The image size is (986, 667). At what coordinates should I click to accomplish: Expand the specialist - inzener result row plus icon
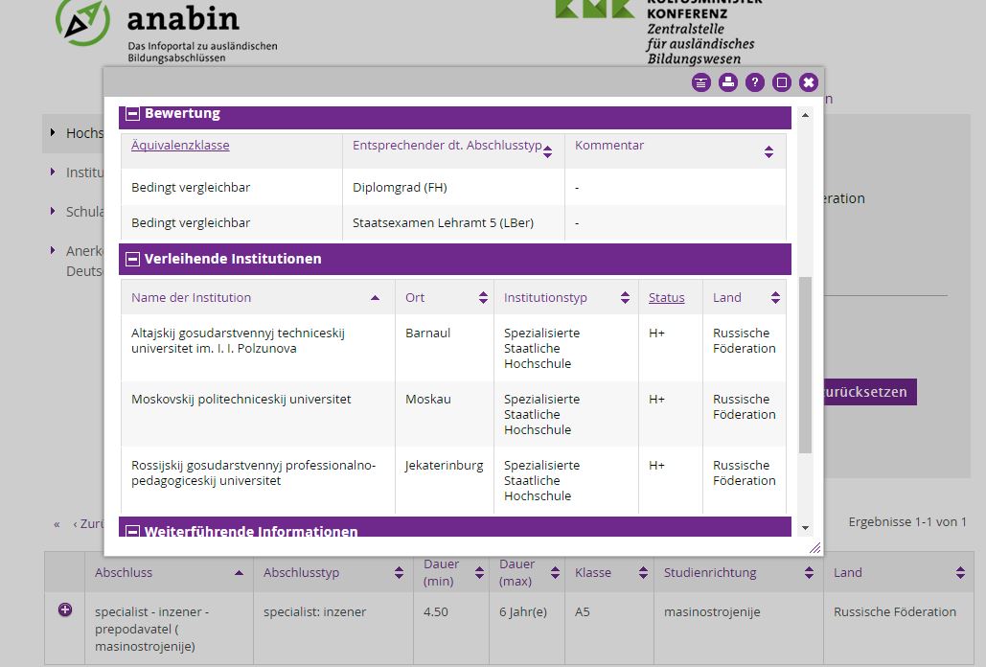[65, 609]
